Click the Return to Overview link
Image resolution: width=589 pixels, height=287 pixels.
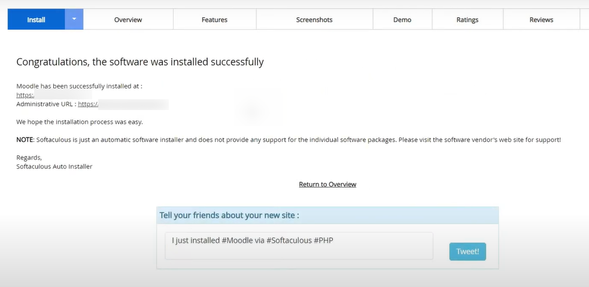327,184
